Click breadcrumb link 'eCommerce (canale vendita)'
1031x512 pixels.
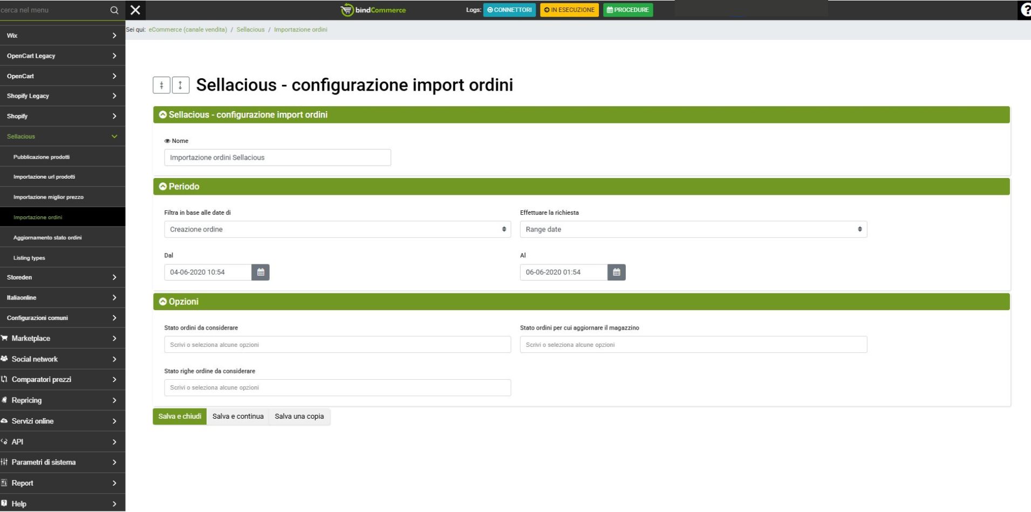click(x=188, y=30)
